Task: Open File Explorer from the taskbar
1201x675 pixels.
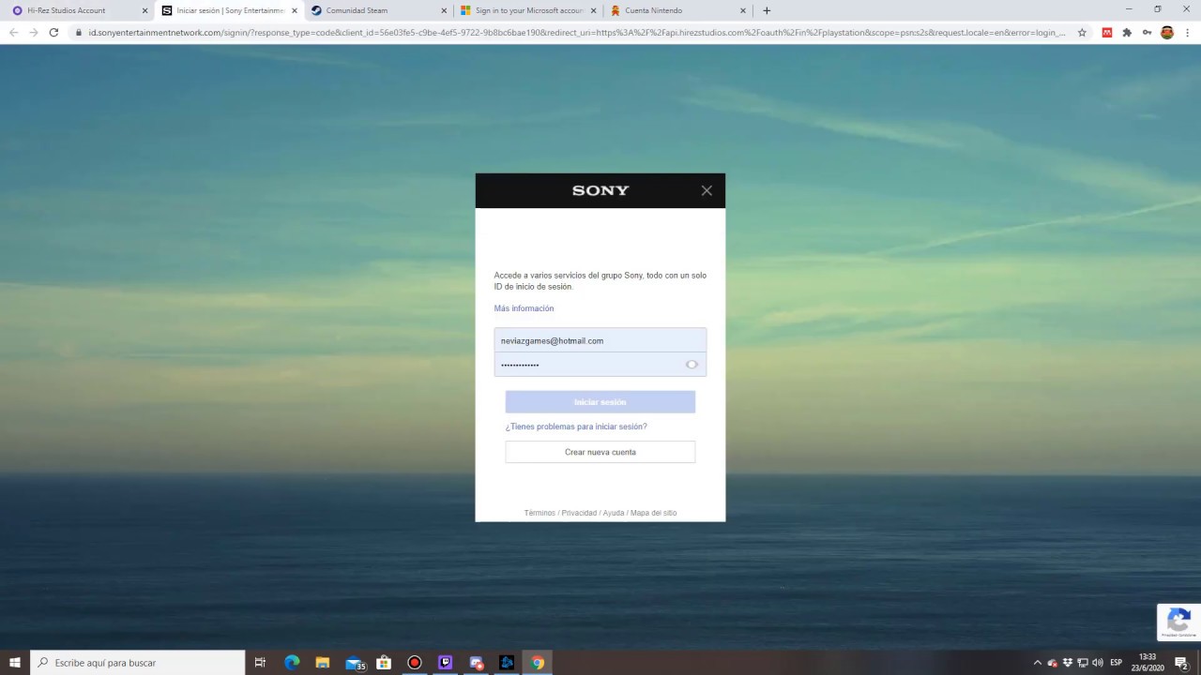Action: pos(322,663)
